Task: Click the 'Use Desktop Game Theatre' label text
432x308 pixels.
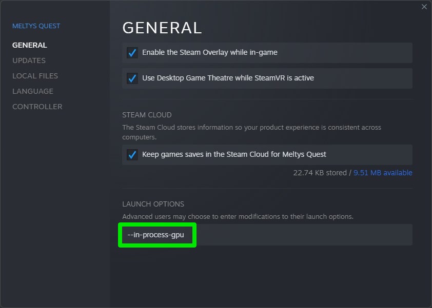Action: [228, 78]
